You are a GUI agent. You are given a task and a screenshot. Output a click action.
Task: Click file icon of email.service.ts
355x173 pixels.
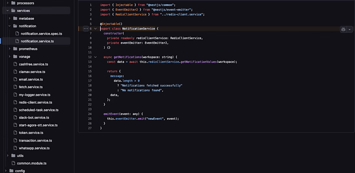pyautogui.click(x=15, y=79)
